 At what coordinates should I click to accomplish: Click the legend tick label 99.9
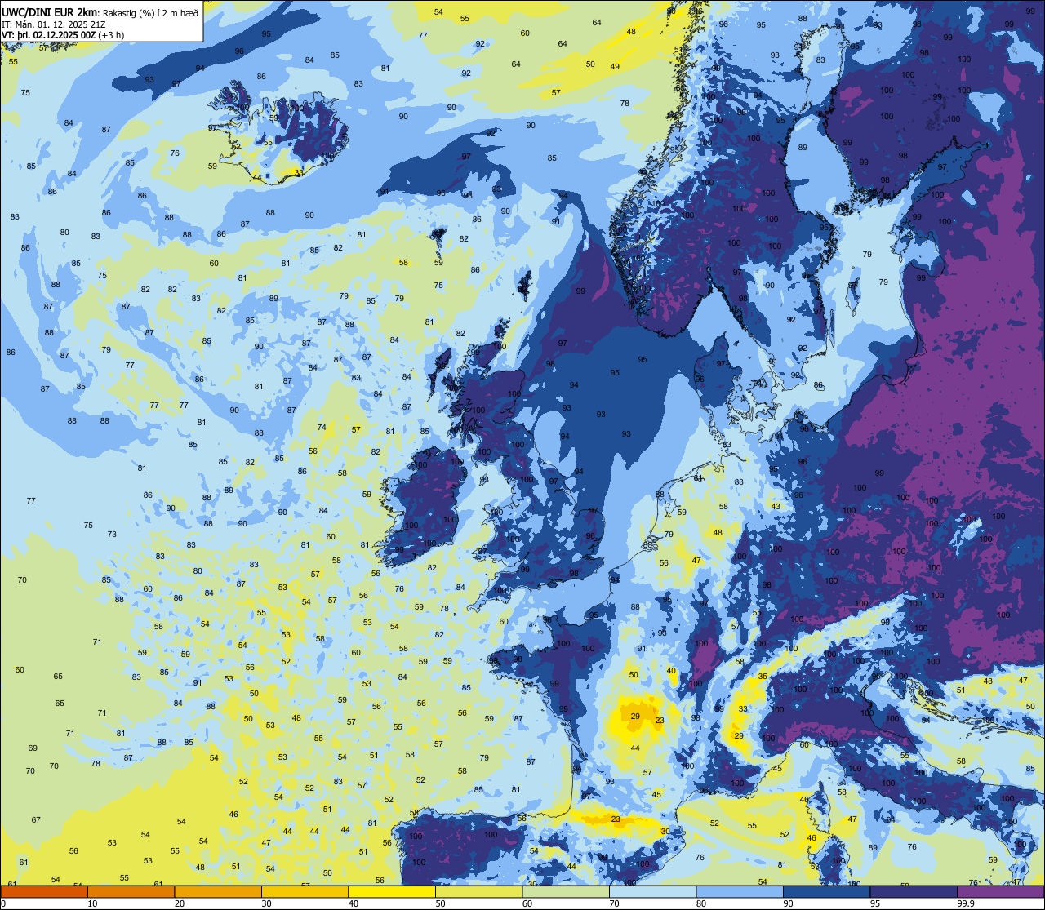(x=966, y=903)
